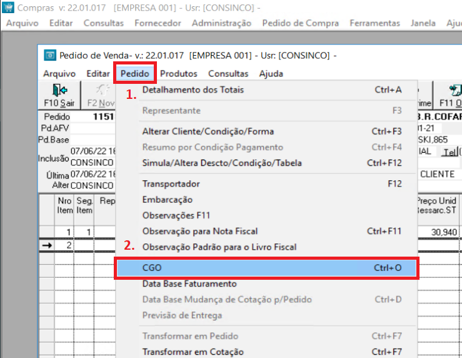The height and width of the screenshot is (358, 462).
Task: Click the Pedido de Venda window icon
Action: [50, 55]
